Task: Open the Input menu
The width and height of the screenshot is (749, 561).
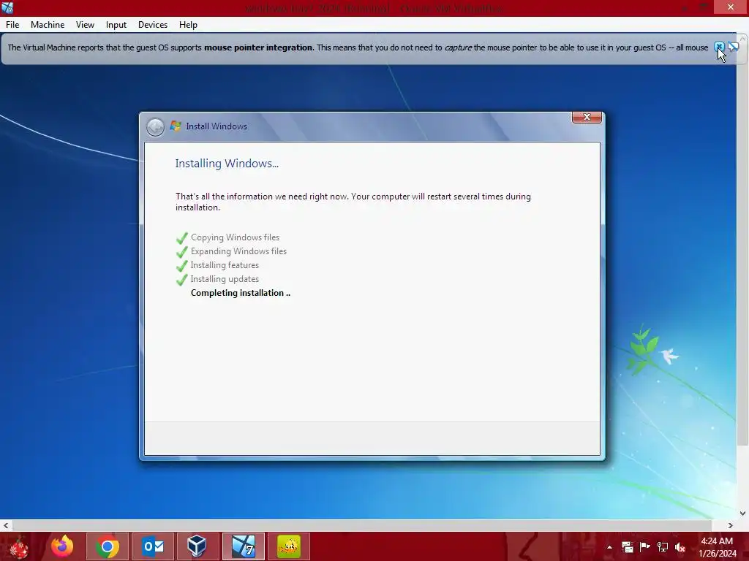Action: (x=116, y=25)
